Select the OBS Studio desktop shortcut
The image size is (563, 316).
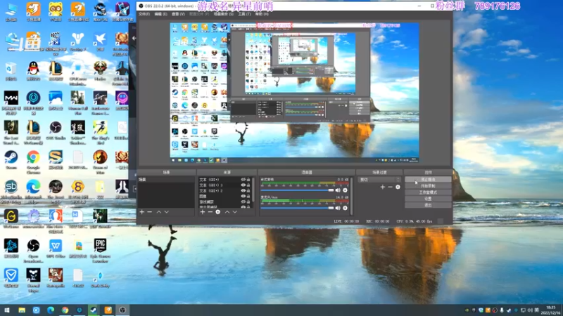pyautogui.click(x=56, y=131)
